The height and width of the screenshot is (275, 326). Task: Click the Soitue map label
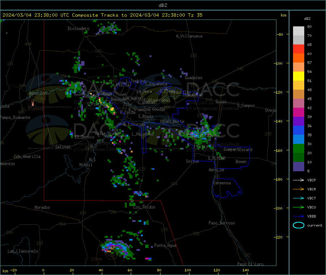[x=192, y=161]
